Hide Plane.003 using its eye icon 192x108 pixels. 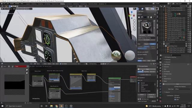(x=188, y=14)
